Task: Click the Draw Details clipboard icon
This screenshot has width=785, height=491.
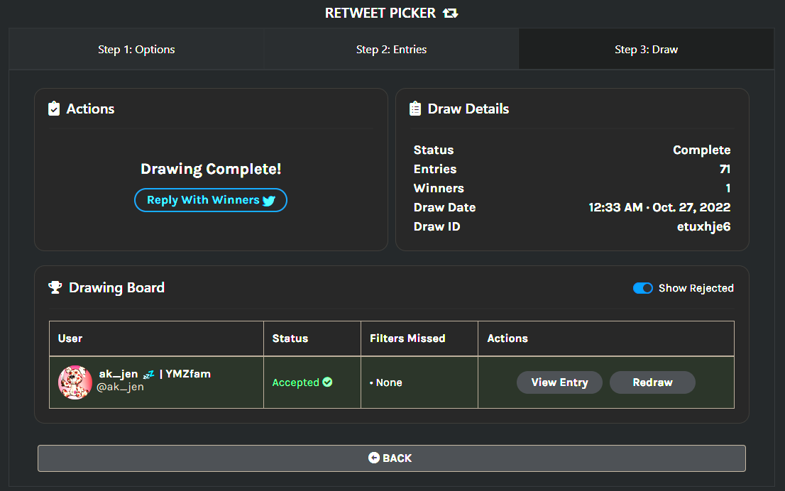Action: click(415, 109)
